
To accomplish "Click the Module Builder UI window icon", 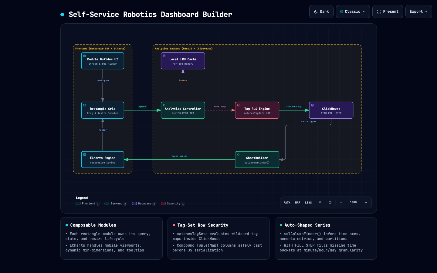I will click(x=85, y=56).
